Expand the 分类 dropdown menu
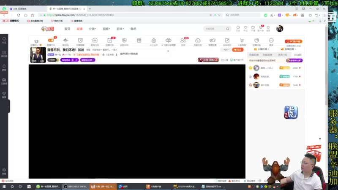The height and width of the screenshot is (190, 338). click(x=93, y=29)
